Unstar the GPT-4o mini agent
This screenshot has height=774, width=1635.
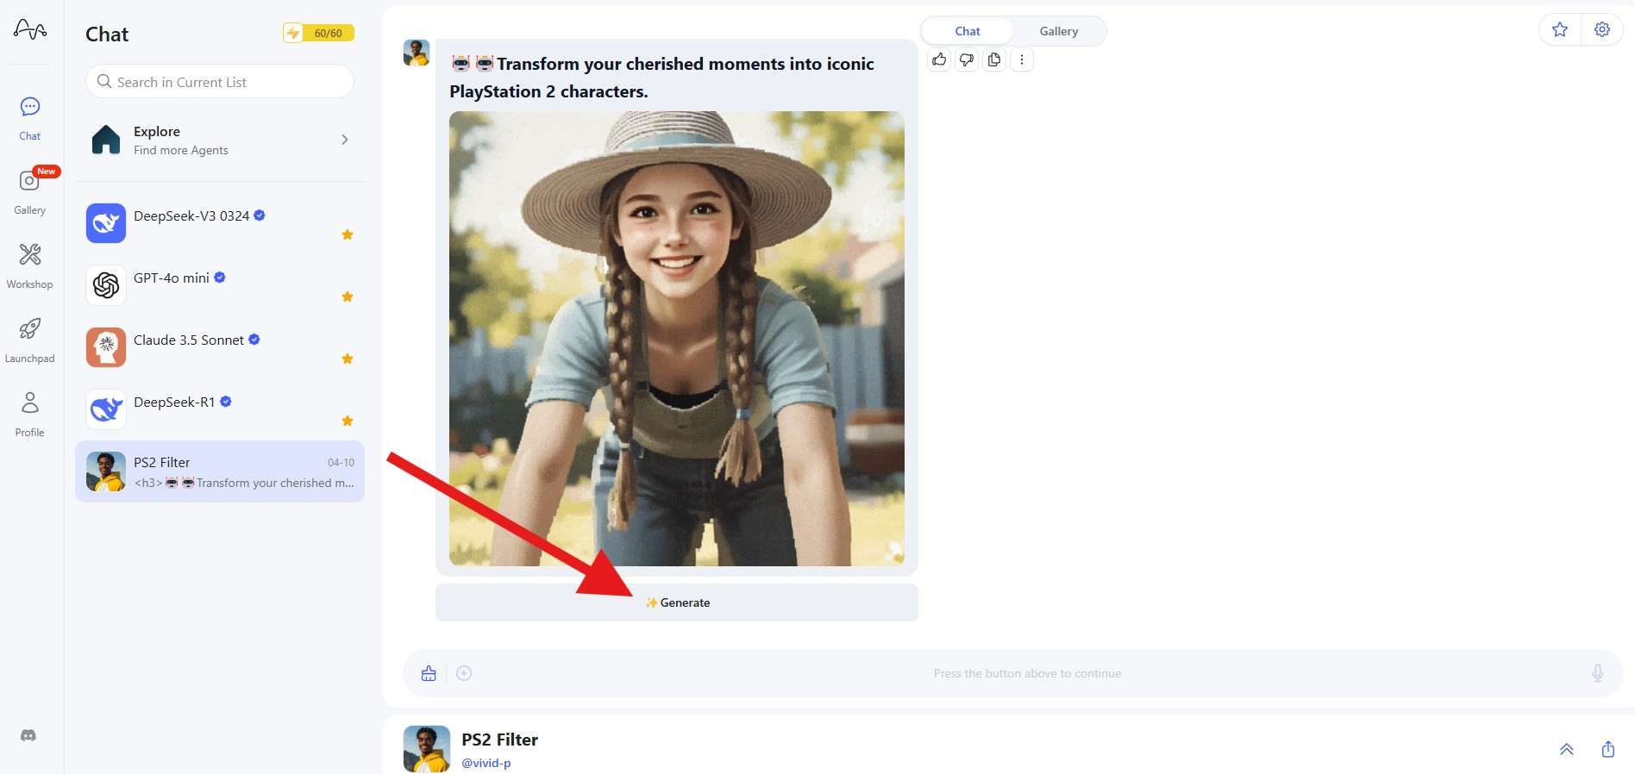pos(348,296)
